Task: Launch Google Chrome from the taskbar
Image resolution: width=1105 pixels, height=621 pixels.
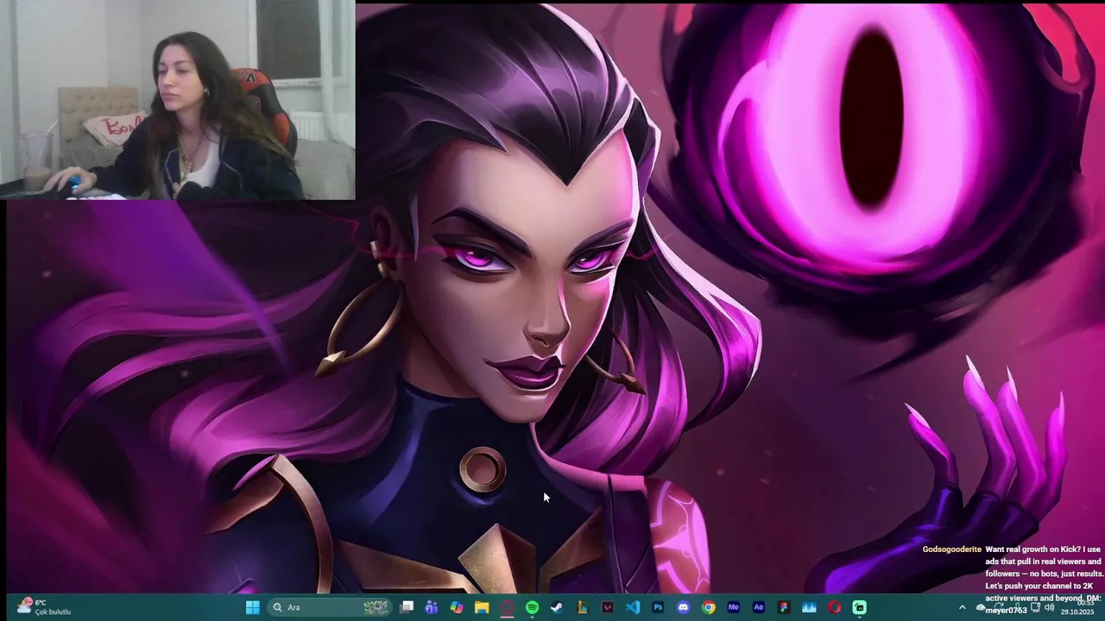Action: coord(709,607)
